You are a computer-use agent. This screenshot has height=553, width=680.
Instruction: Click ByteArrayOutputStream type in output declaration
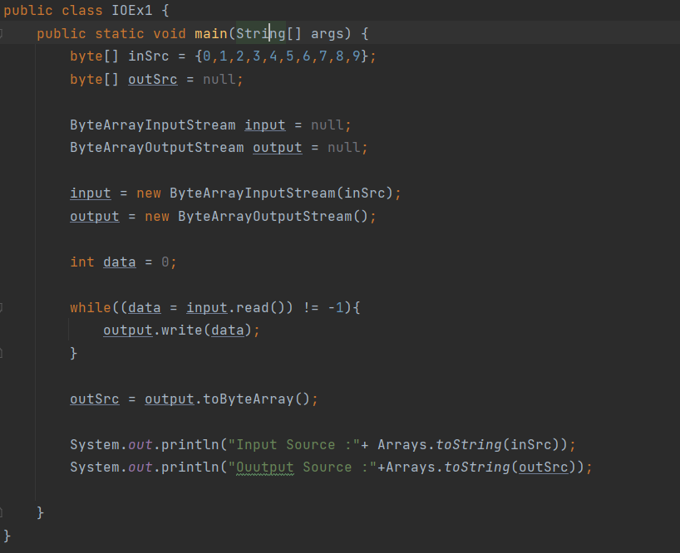pos(157,147)
